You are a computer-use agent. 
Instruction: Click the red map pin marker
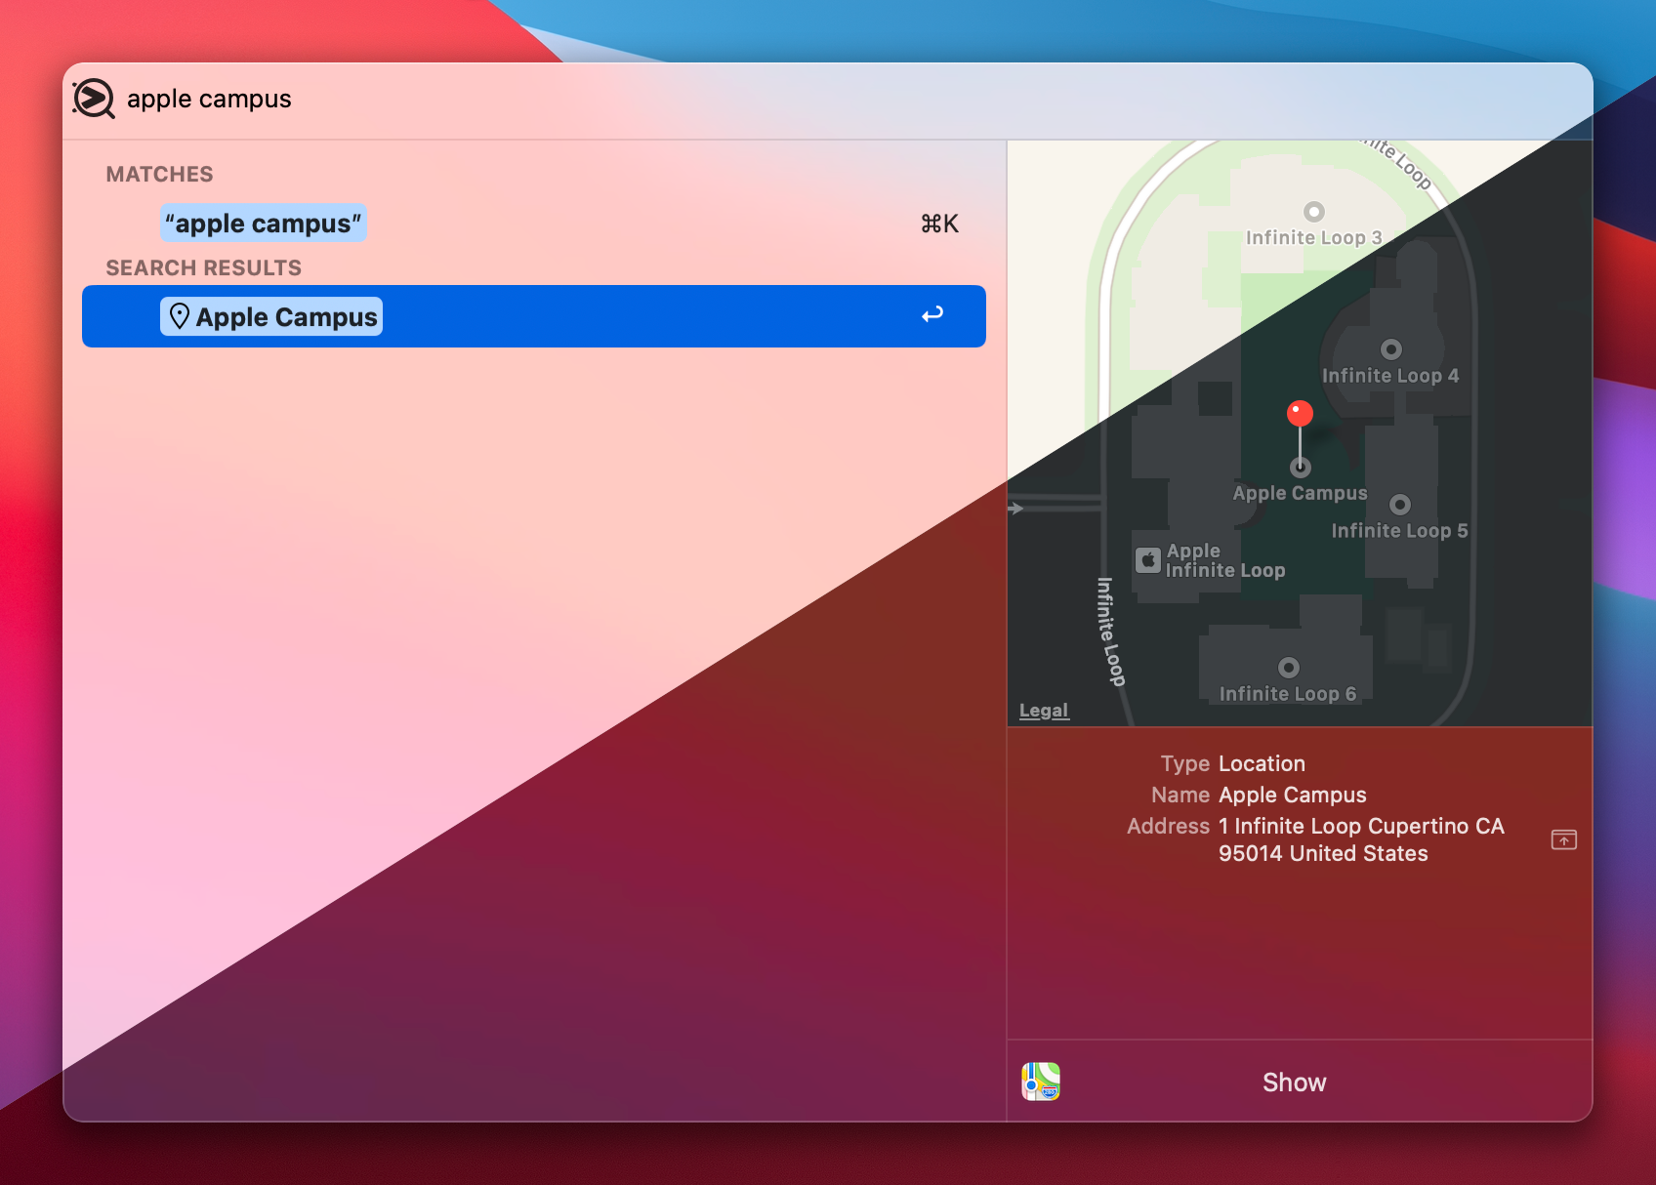click(x=1300, y=414)
